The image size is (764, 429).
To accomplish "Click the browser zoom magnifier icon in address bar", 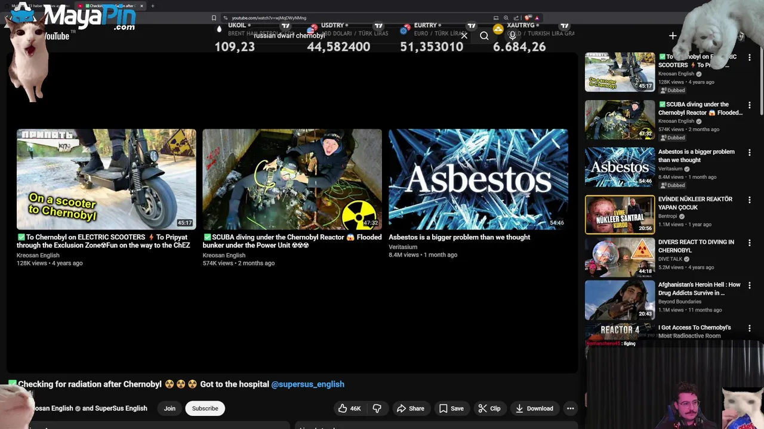I will [x=506, y=18].
